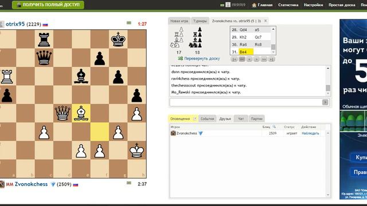This screenshot has width=367, height=206.
Task: Click the Russian flag next to otrix95
Action: 45,25
